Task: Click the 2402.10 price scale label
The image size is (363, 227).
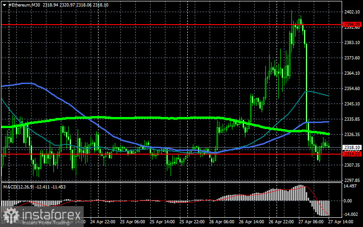Action: pos(352,12)
